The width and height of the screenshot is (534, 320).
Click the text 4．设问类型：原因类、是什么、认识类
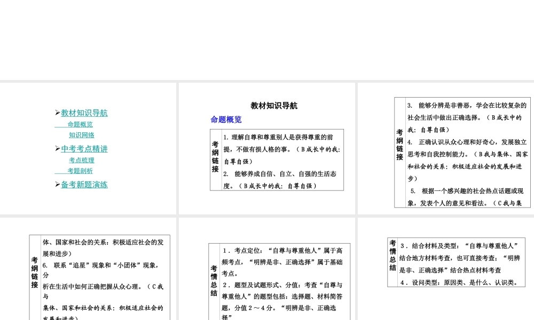pyautogui.click(x=459, y=282)
